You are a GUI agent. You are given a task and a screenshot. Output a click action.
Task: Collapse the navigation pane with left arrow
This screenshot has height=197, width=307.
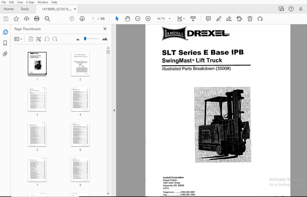pyautogui.click(x=114, y=110)
